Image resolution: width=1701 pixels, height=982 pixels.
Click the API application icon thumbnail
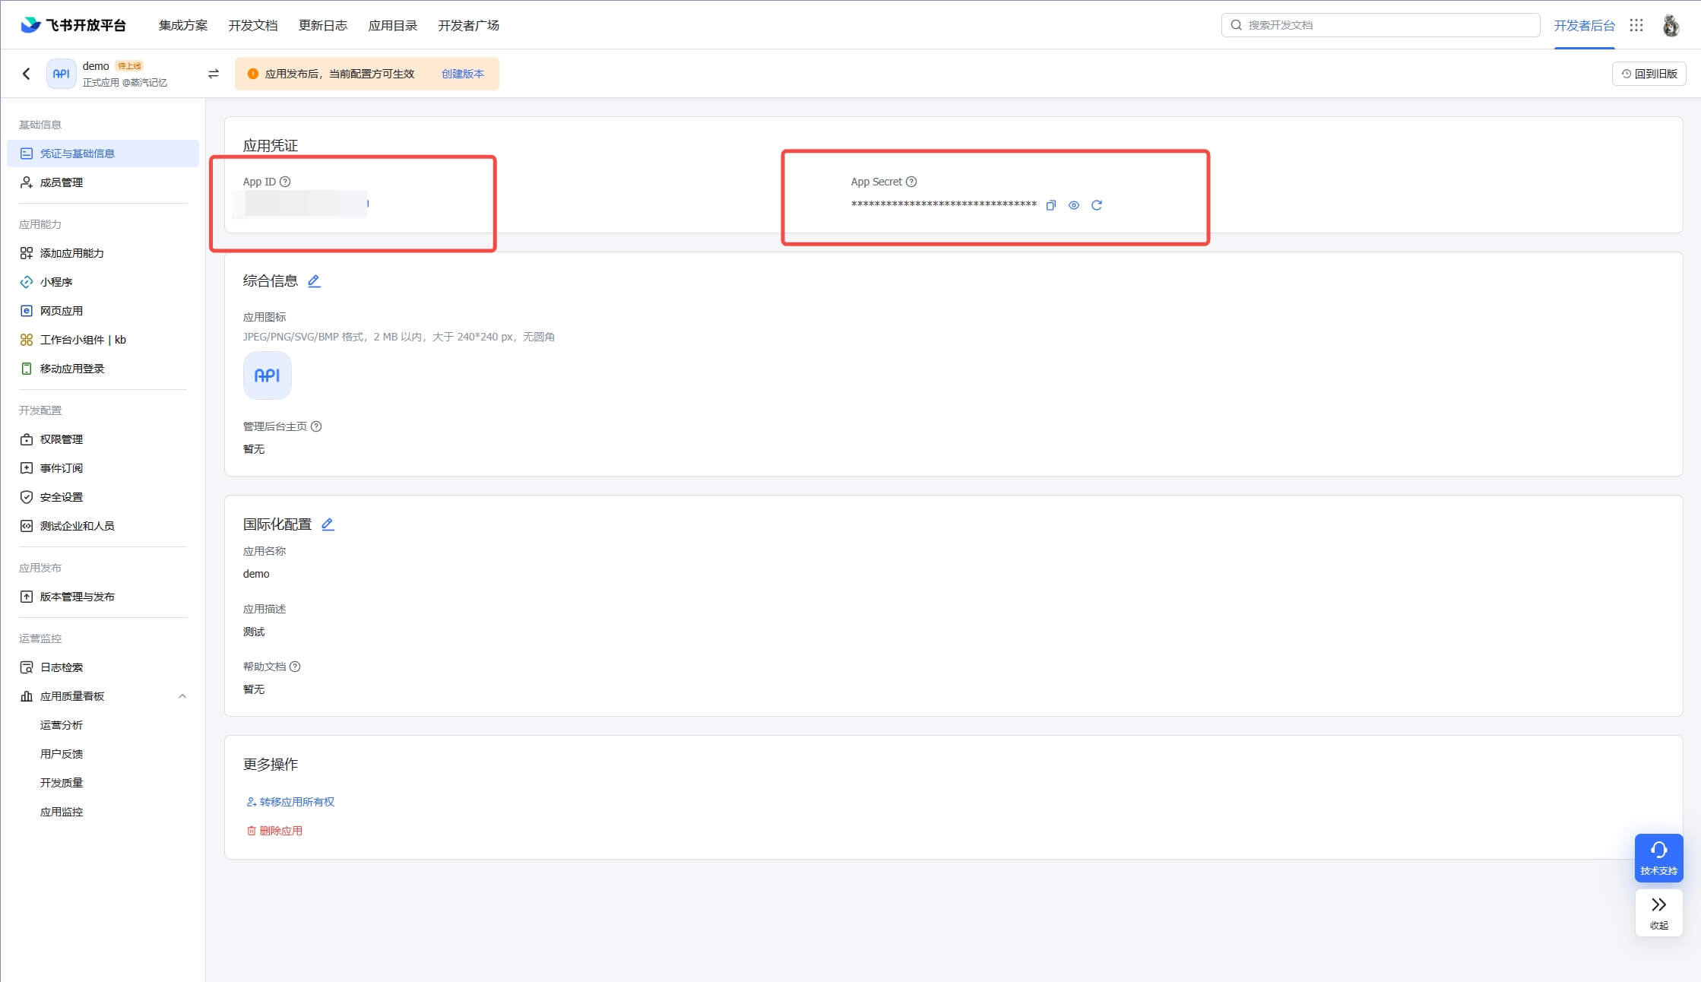[267, 375]
